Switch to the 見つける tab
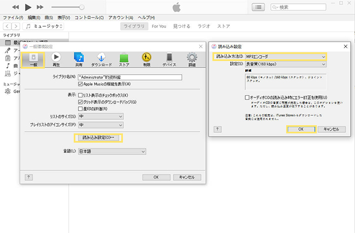This screenshot has width=355, height=233. (181, 26)
